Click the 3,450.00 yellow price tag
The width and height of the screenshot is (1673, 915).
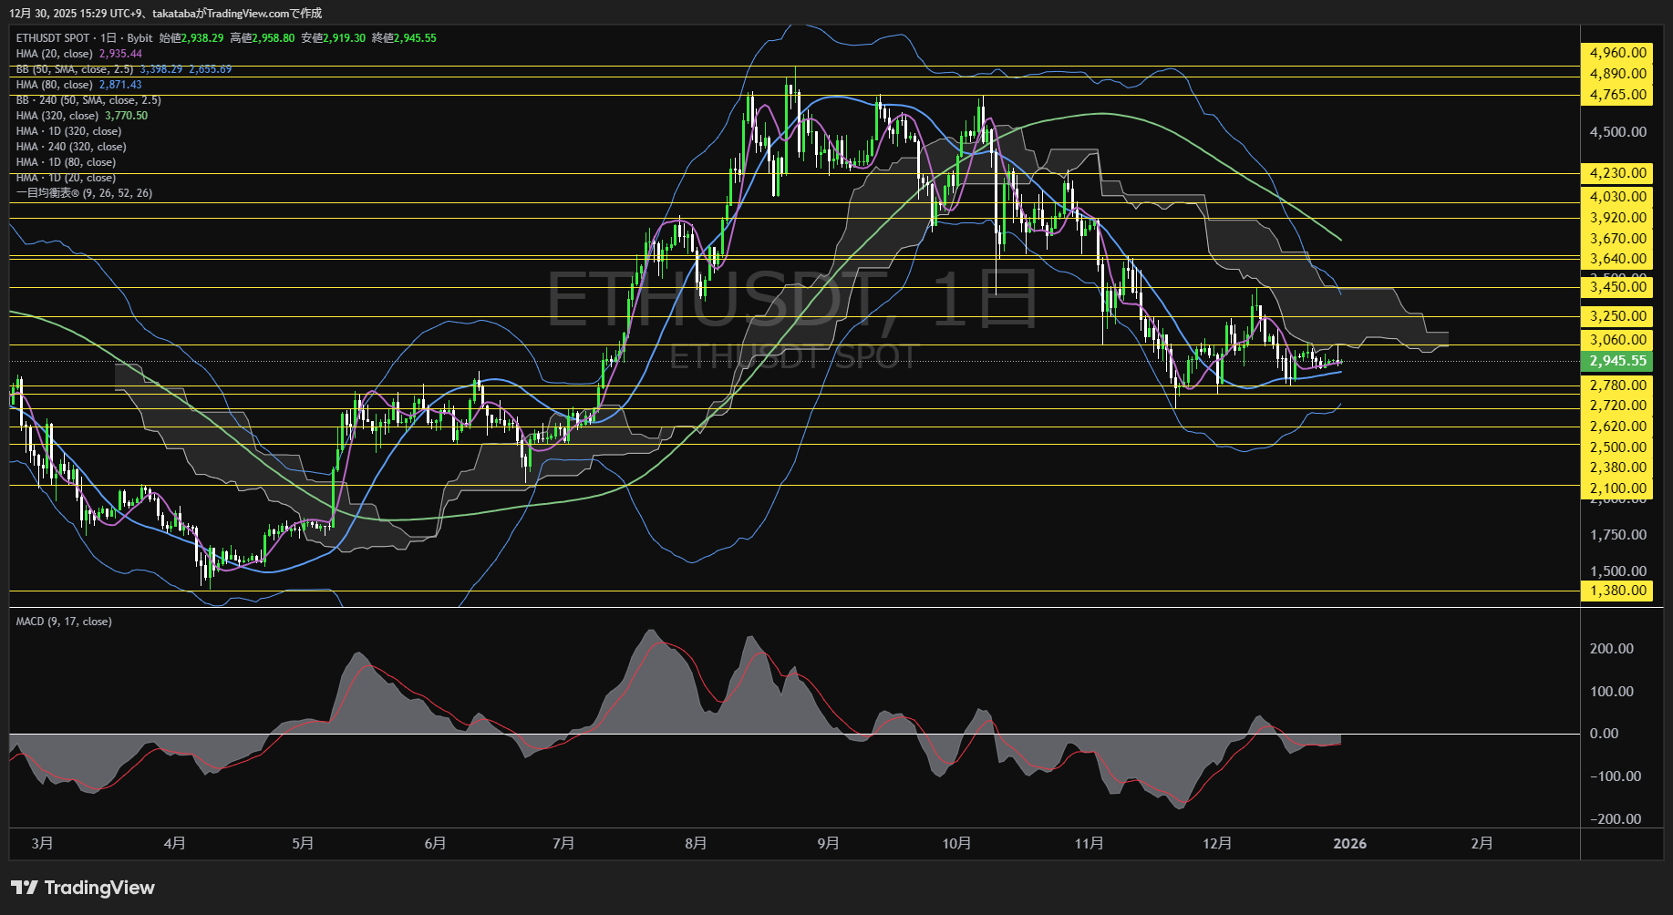click(x=1616, y=287)
